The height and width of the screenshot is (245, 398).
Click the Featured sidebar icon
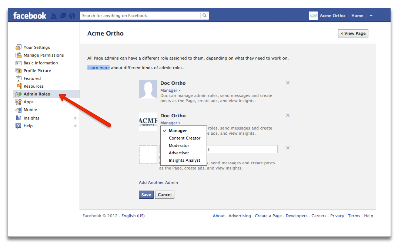18,78
